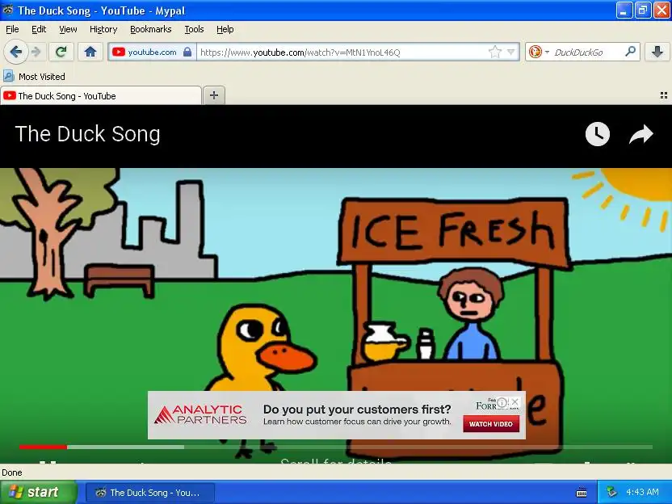Viewport: 672px width, 504px height.
Task: Open the Windows start menu
Action: [x=38, y=492]
